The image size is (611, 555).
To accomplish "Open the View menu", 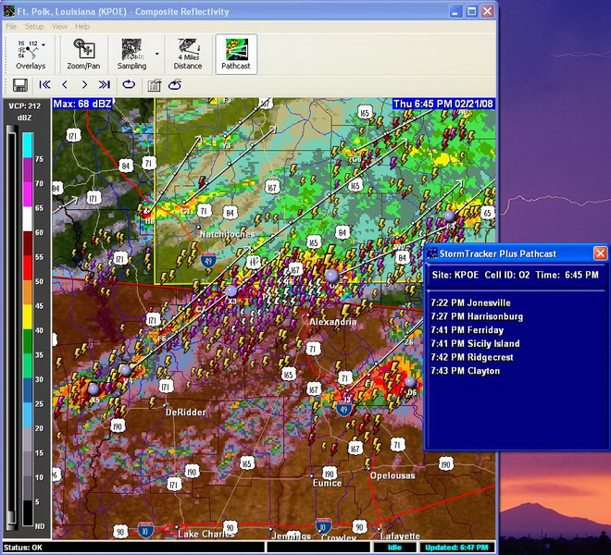I will click(x=59, y=27).
